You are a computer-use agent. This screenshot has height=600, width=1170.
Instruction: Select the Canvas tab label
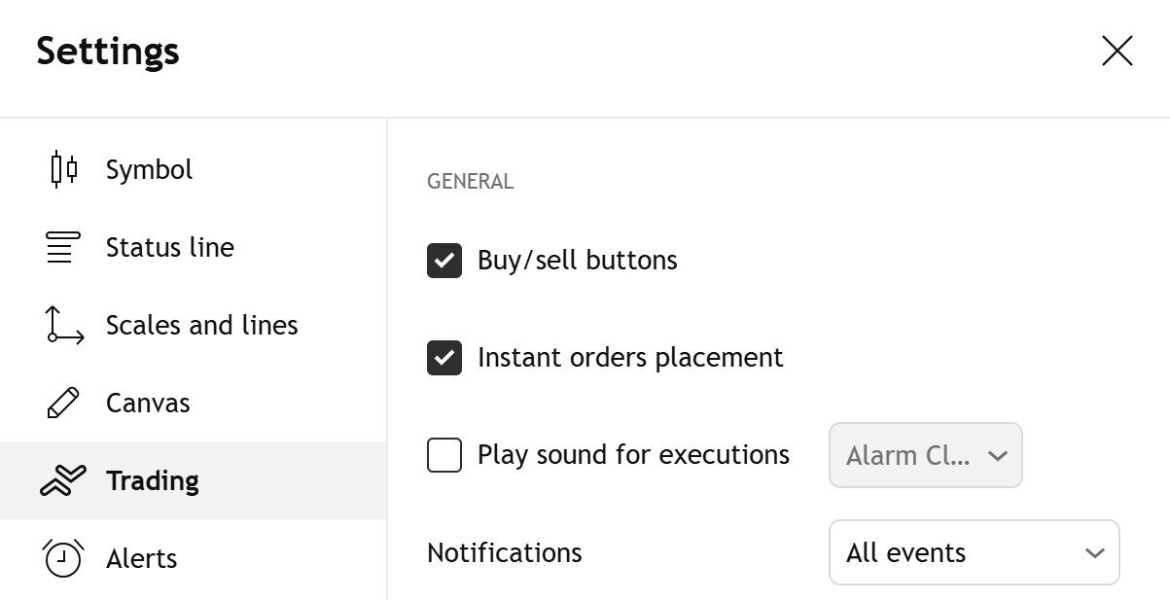click(148, 403)
